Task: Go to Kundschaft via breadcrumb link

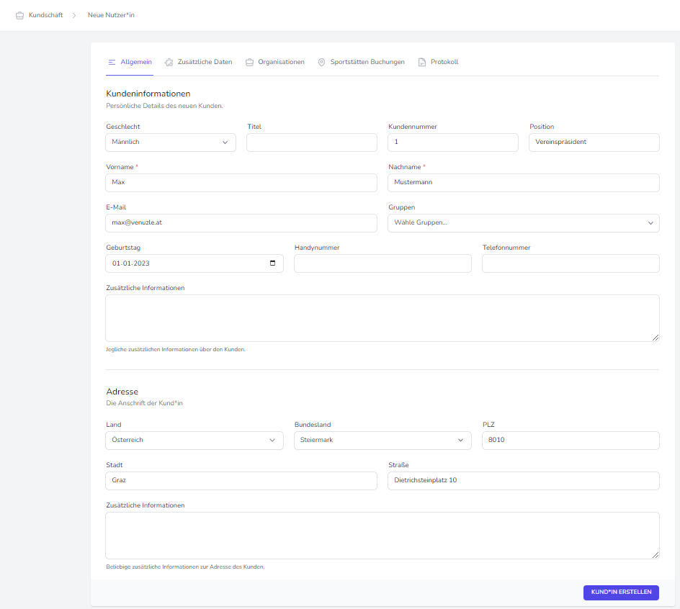Action: [45, 15]
